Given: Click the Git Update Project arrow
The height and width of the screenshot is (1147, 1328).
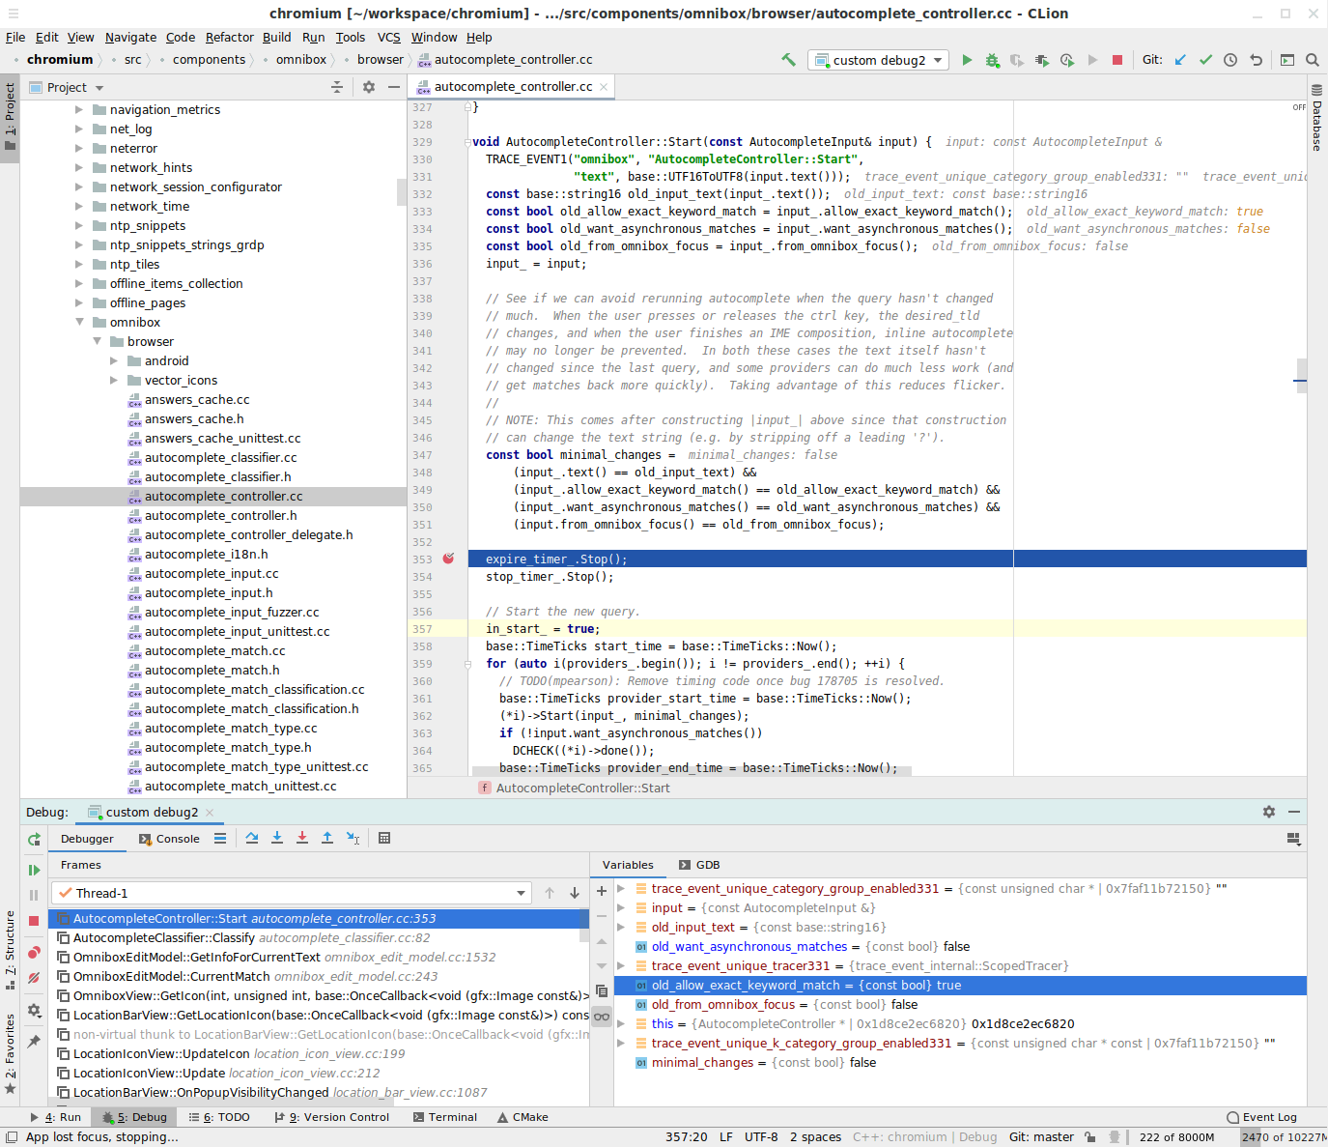Looking at the screenshot, I should click(x=1180, y=60).
